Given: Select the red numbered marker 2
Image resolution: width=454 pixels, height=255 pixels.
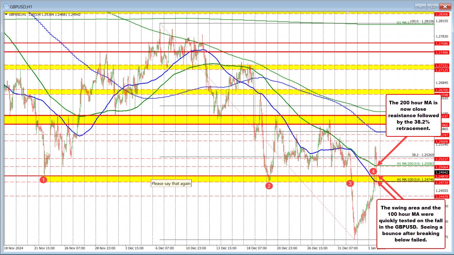Looking at the screenshot, I should pos(269,186).
